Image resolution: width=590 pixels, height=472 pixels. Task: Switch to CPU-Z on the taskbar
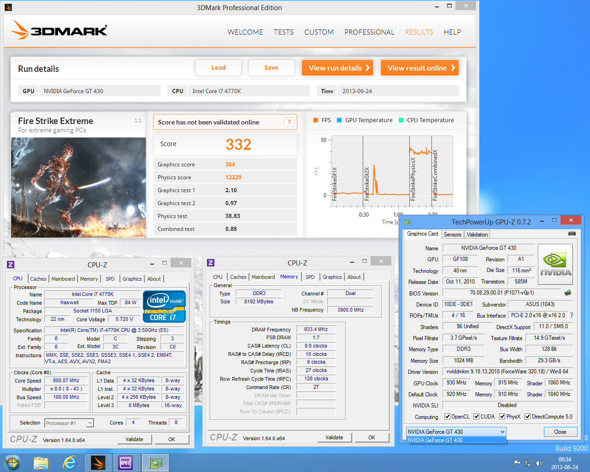coord(126,463)
